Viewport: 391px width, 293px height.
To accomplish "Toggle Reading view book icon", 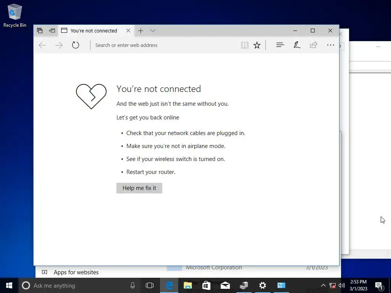I will (x=245, y=45).
